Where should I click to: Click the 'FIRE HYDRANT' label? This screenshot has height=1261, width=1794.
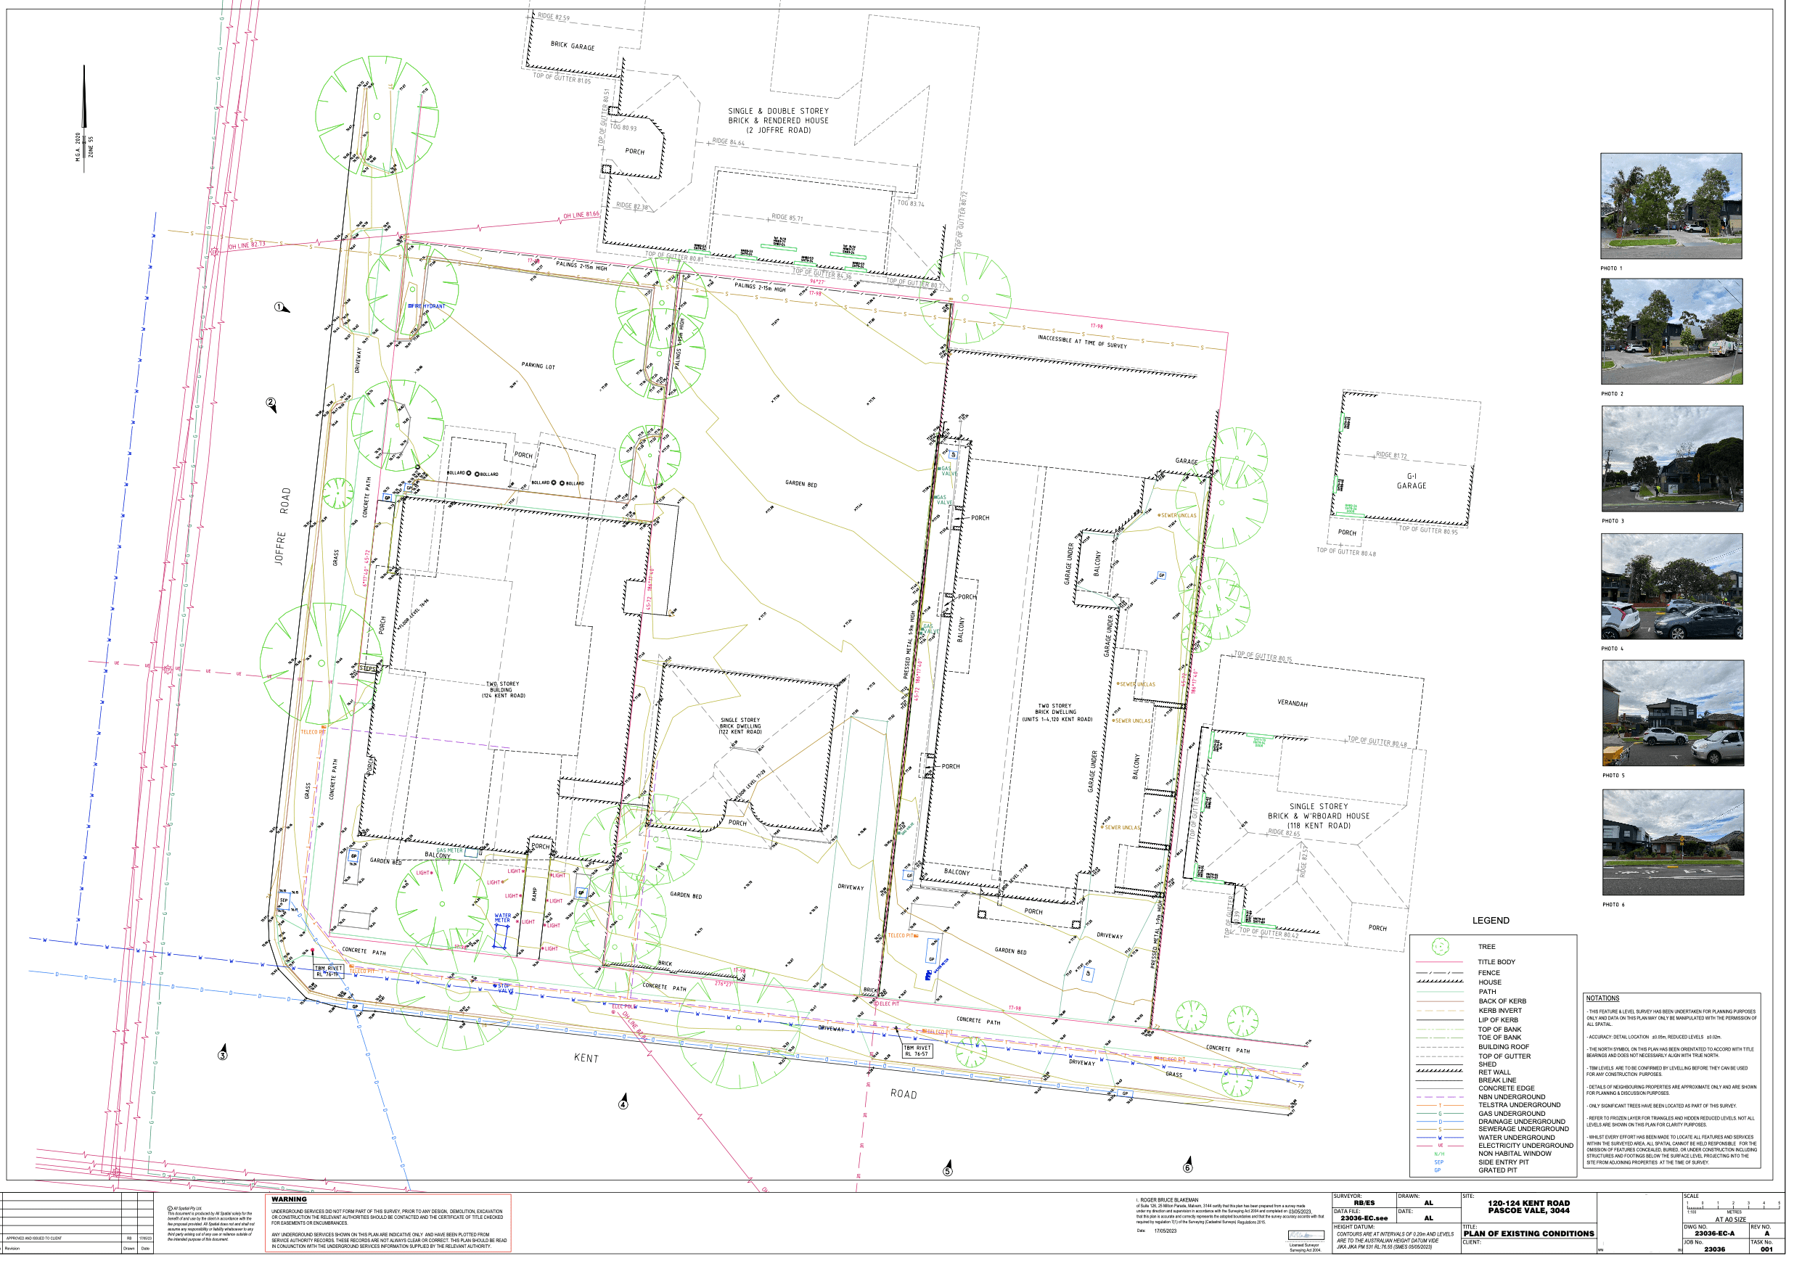coord(428,306)
